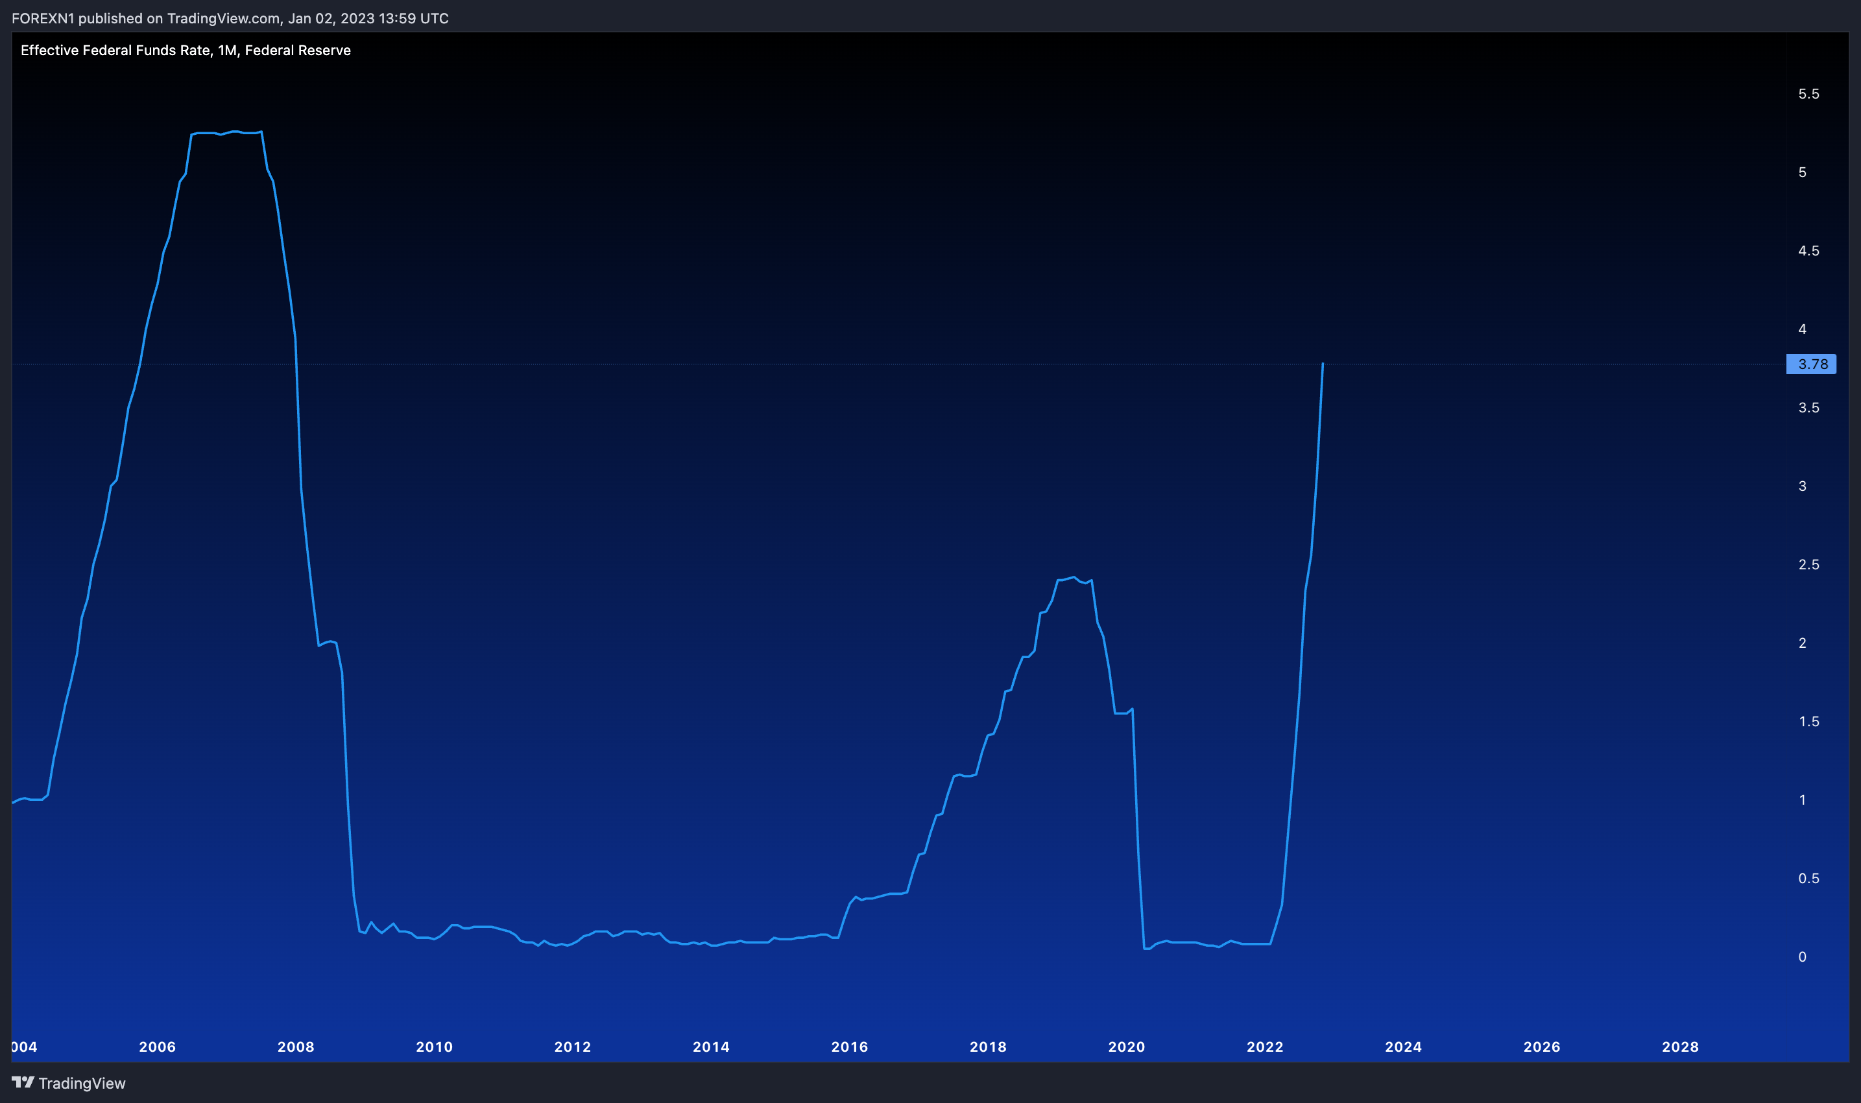Click the 2.5 value on the price axis
Screen dimensions: 1861x1103
[x=1809, y=565]
